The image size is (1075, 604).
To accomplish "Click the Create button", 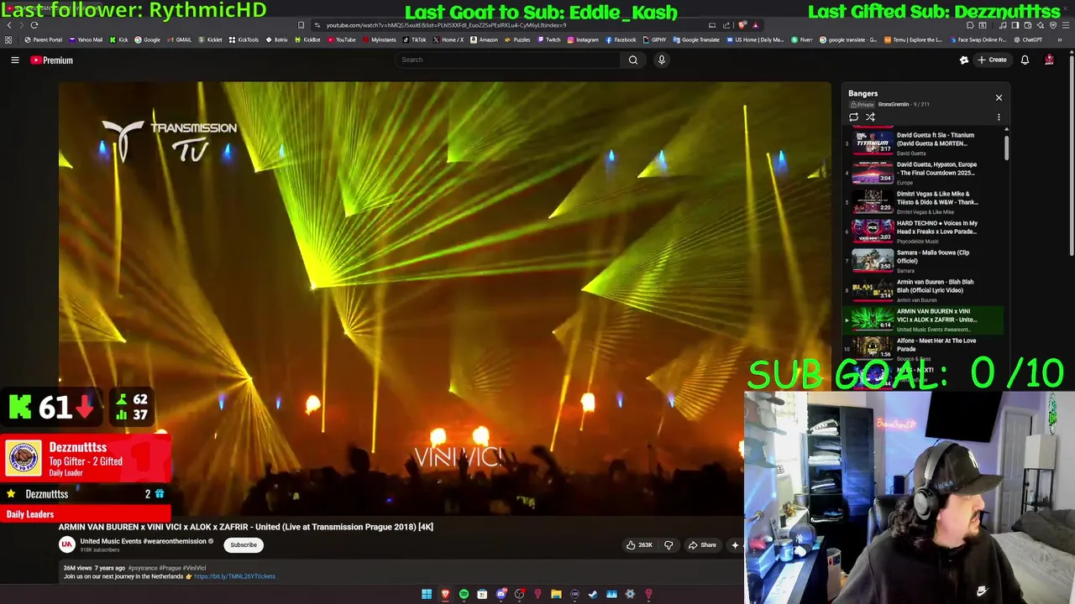I will coord(992,60).
